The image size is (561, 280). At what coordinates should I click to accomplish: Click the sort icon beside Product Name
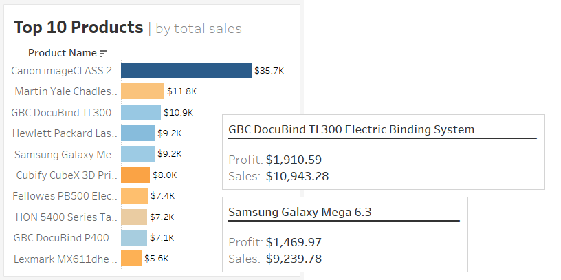point(103,53)
